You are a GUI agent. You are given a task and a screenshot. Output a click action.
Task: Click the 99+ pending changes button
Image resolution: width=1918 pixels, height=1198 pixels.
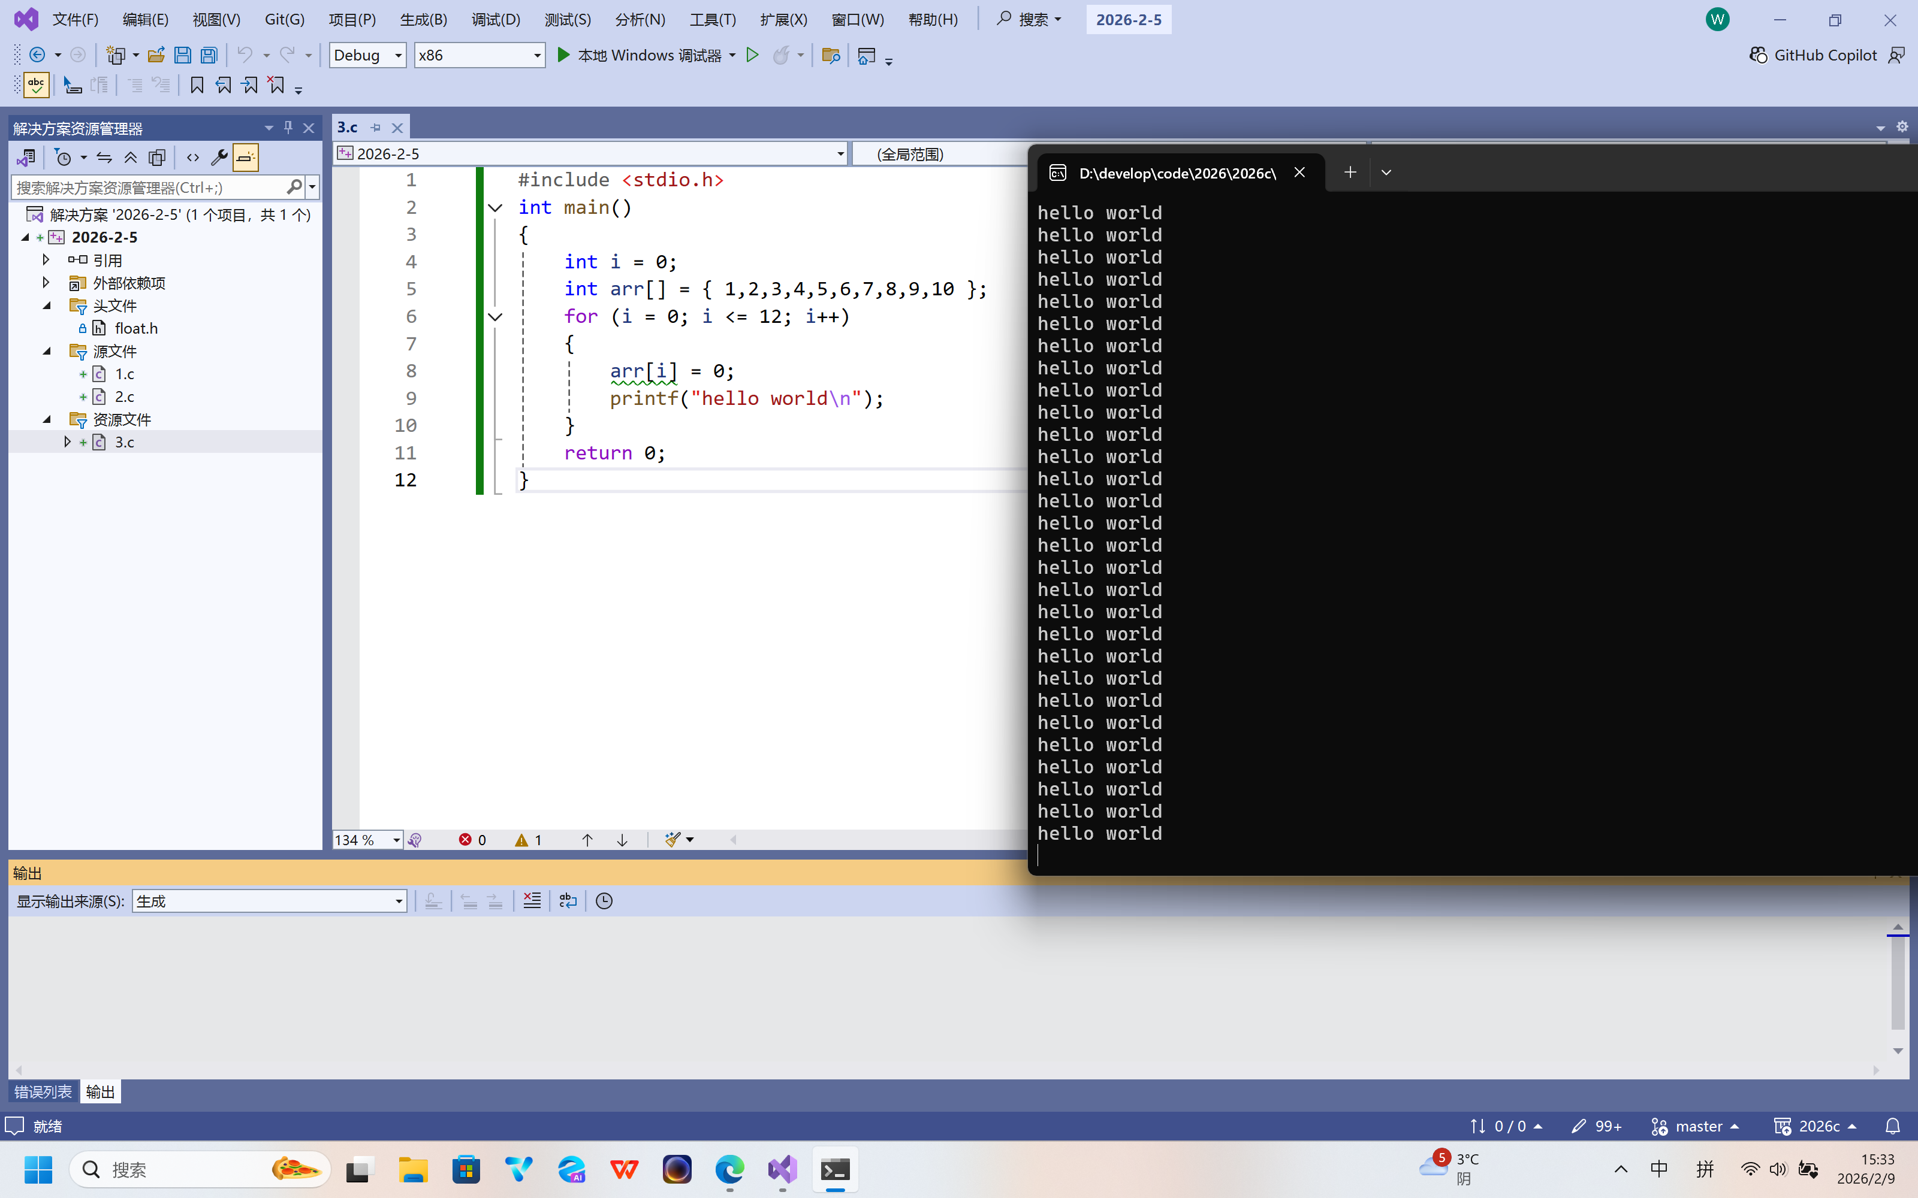[x=1597, y=1126]
